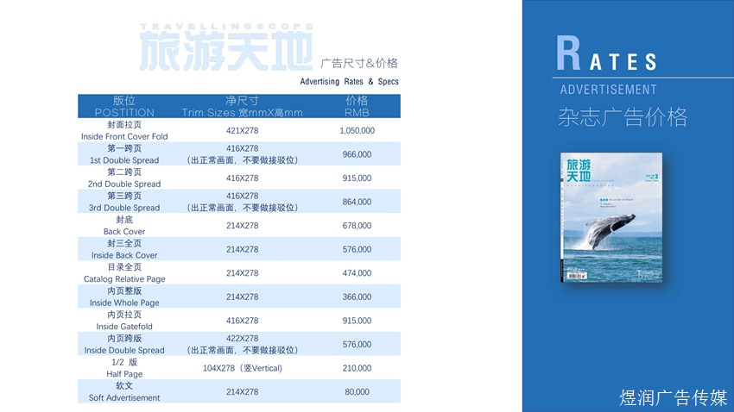Click the '3rd Double Spread' label
Viewport: 734px width, 412px height.
pos(124,208)
